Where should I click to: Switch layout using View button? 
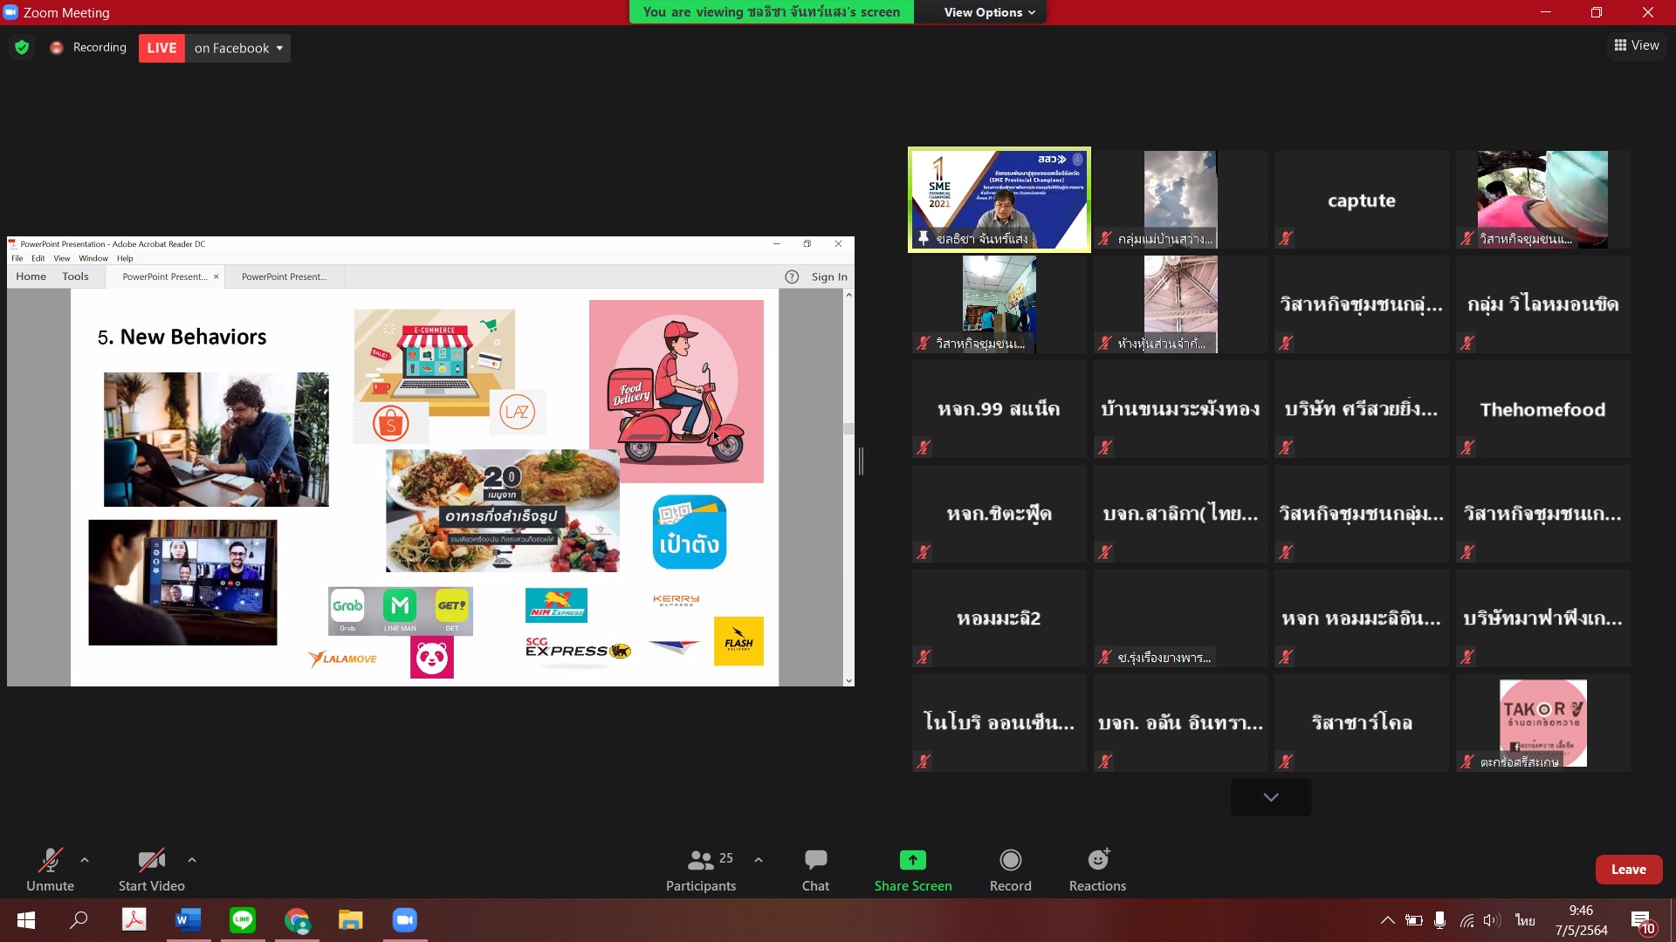click(1636, 45)
